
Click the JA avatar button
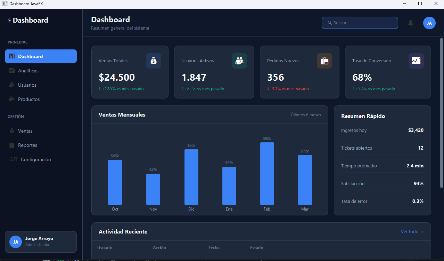[x=429, y=23]
